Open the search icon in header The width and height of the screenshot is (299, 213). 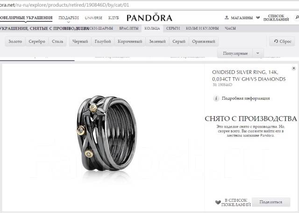297,17
